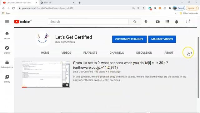The width and height of the screenshot is (200, 113).
Task: Expand hidden bookmarks chevron
Action: (176, 13)
